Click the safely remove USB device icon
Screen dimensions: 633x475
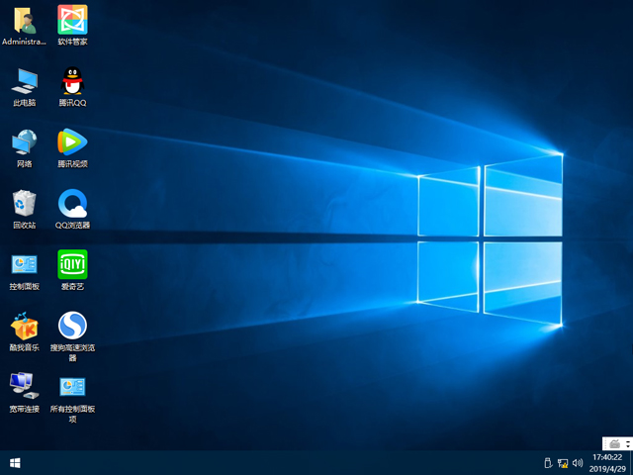[x=547, y=463]
